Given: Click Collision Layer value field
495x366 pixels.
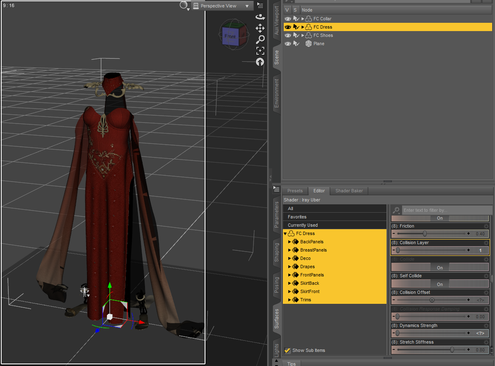Looking at the screenshot, I should click(480, 250).
